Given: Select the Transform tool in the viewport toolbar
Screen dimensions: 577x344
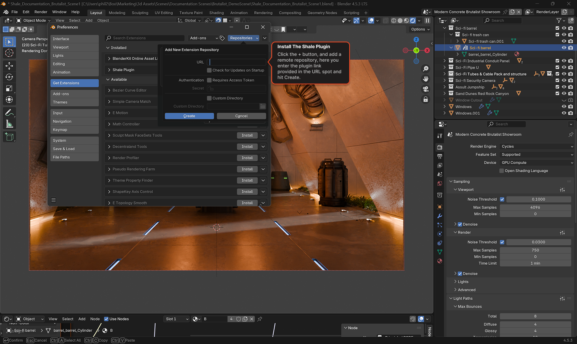Looking at the screenshot, I should click(9, 99).
